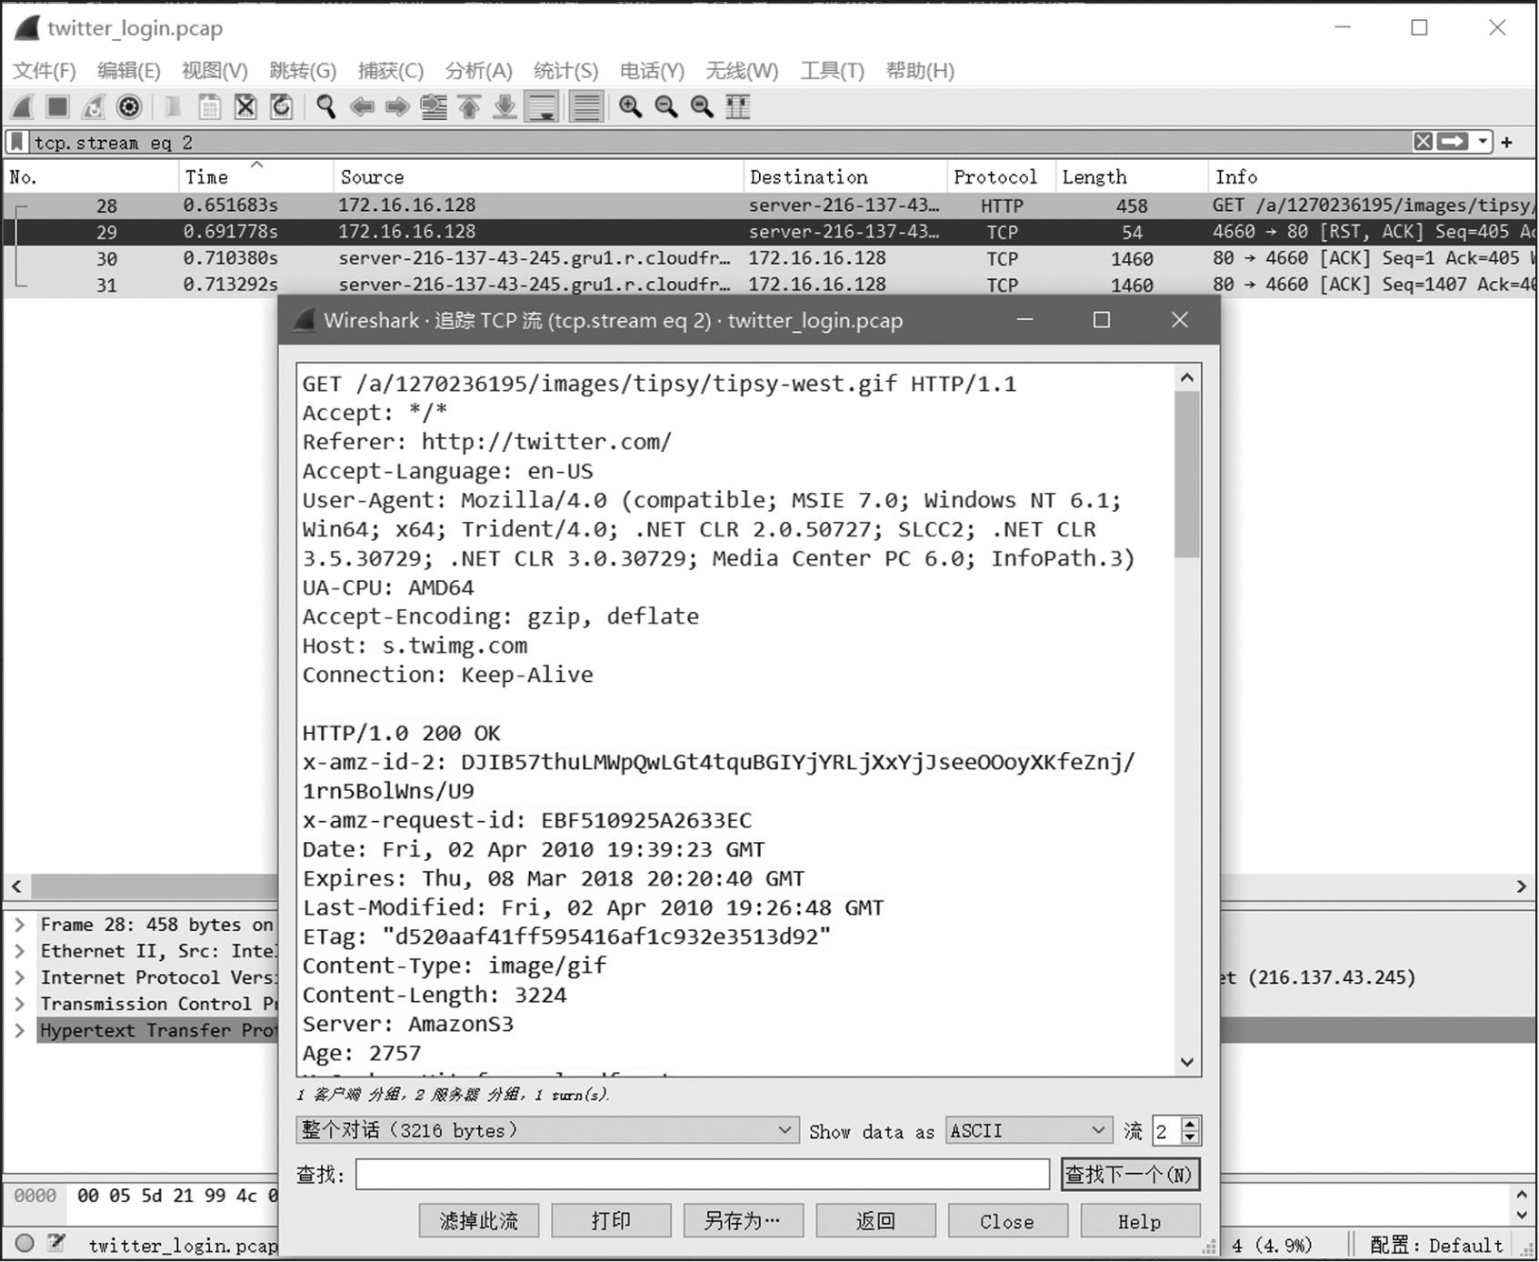This screenshot has height=1262, width=1539.
Task: Expand the Frame 28 tree node
Action: (19, 925)
